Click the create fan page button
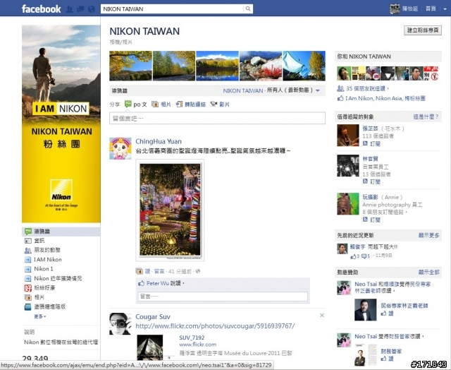The height and width of the screenshot is (370, 451). point(423,30)
